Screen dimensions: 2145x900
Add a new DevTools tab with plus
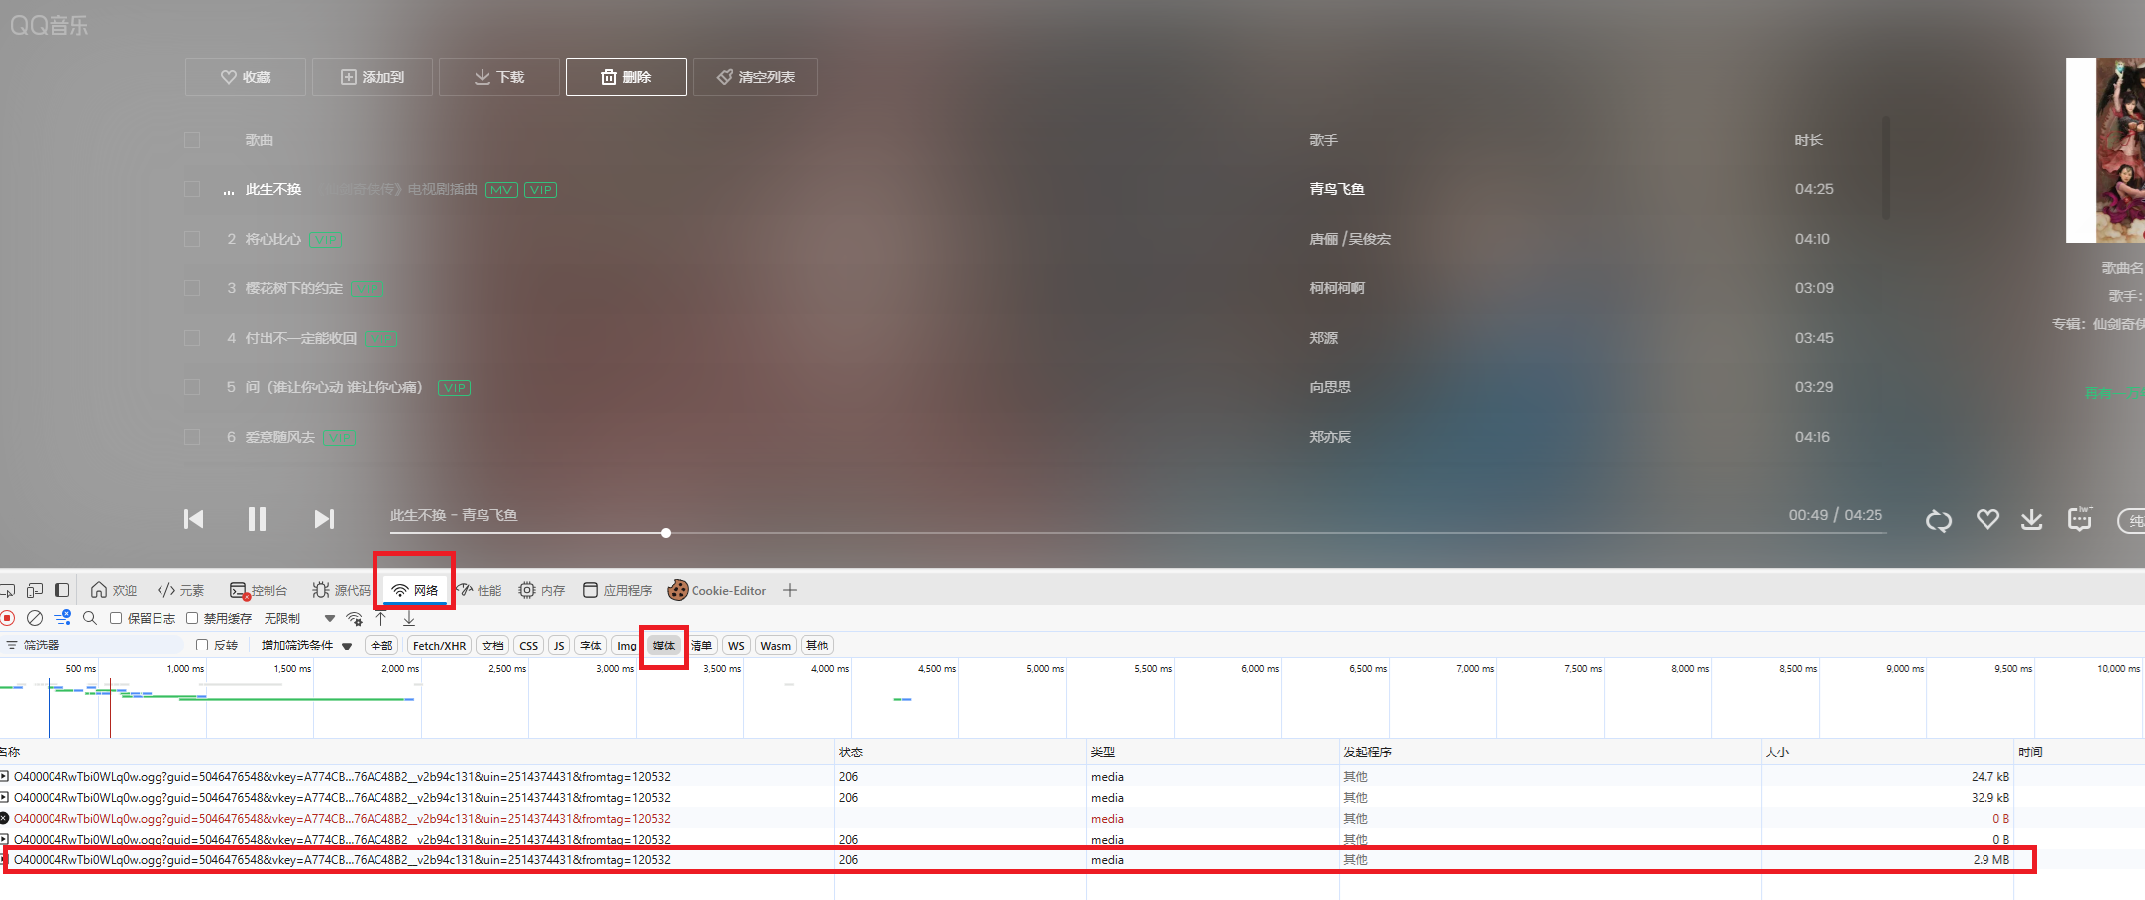click(x=790, y=590)
